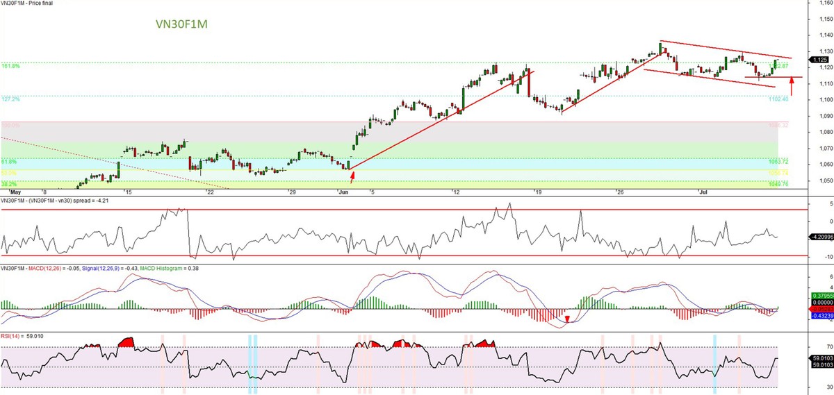Click the red down triangle marker in MACD panel
834x395 pixels.
[x=568, y=319]
